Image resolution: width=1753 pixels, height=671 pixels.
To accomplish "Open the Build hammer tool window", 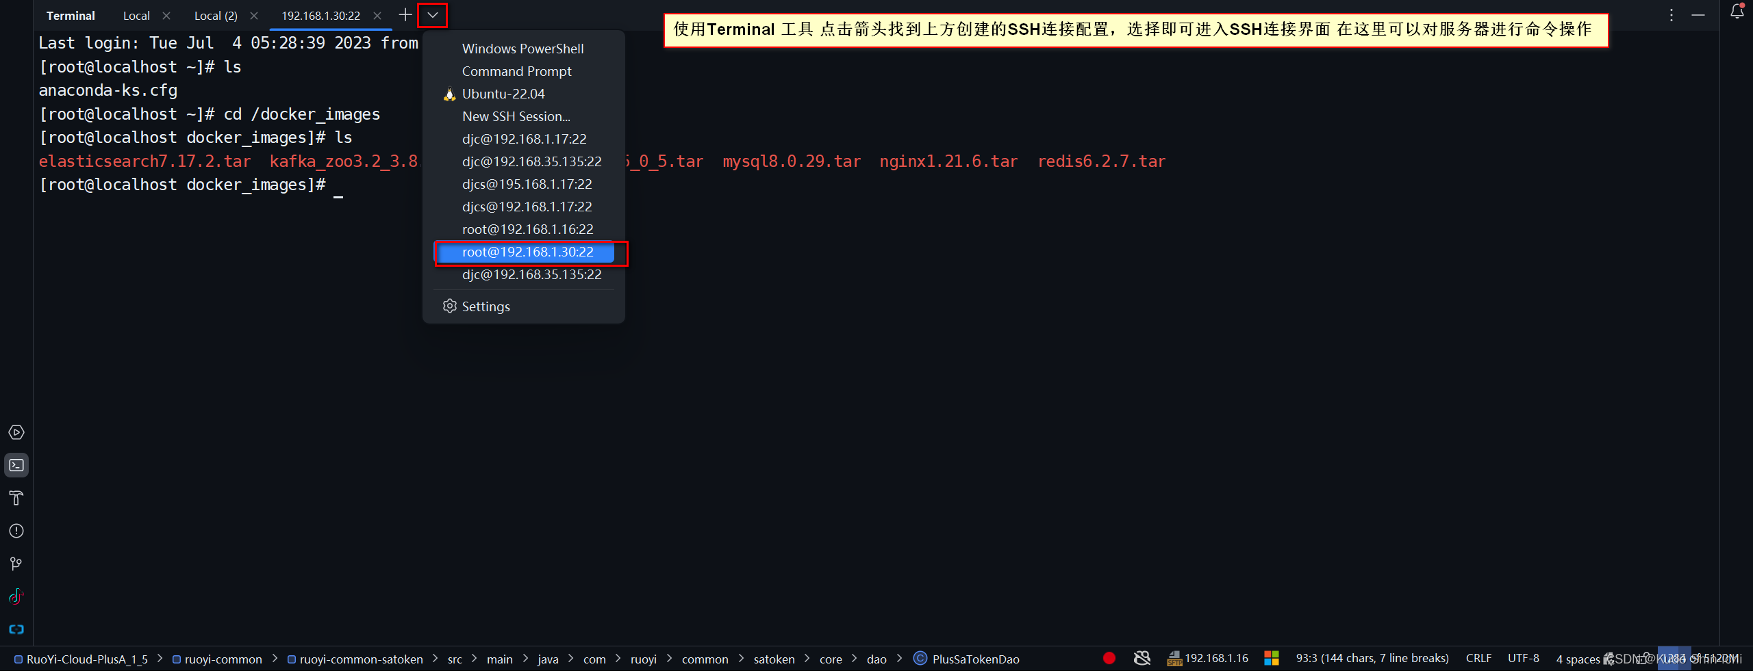I will click(16, 498).
